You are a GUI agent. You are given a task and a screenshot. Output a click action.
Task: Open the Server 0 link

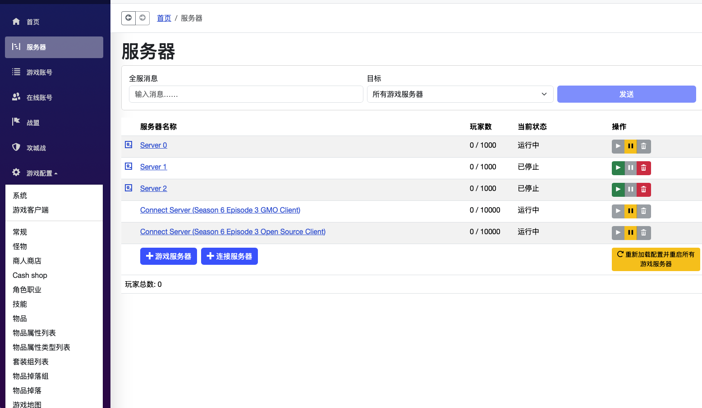tap(153, 145)
